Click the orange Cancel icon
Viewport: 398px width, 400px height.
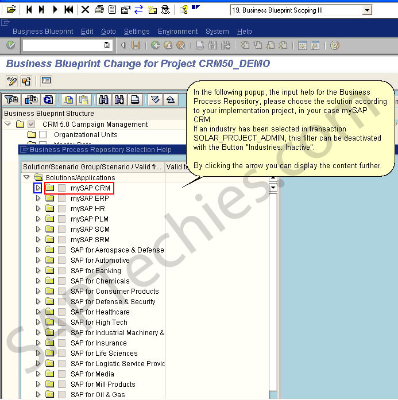click(x=181, y=45)
